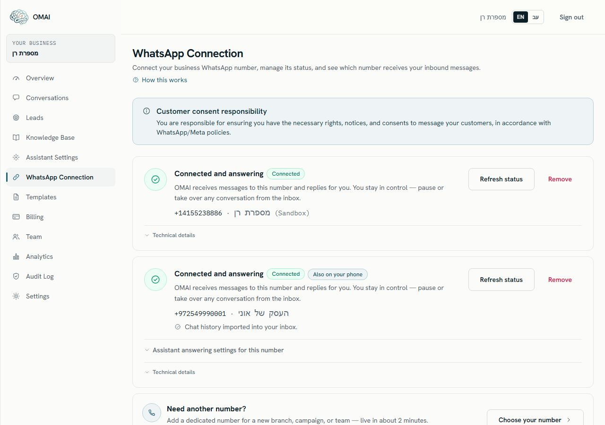Click the Connected badge on Sandbox number

pyautogui.click(x=286, y=174)
